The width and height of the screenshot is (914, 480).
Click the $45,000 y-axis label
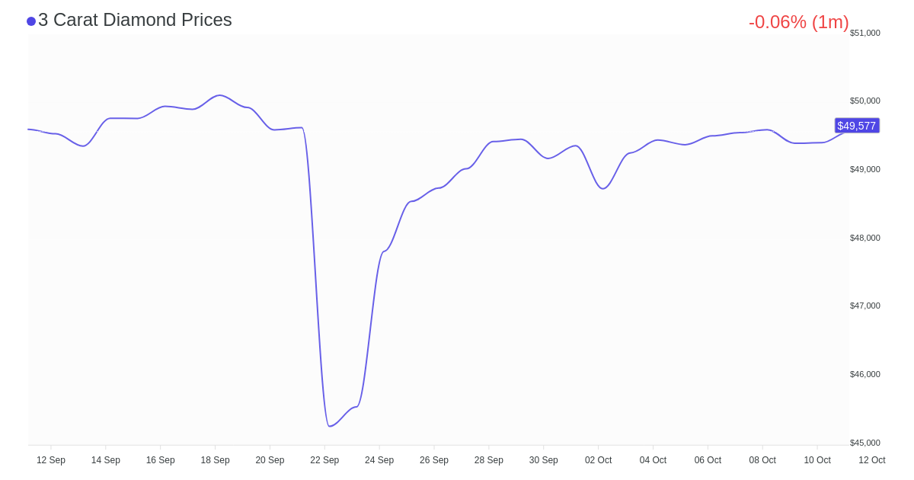(865, 443)
